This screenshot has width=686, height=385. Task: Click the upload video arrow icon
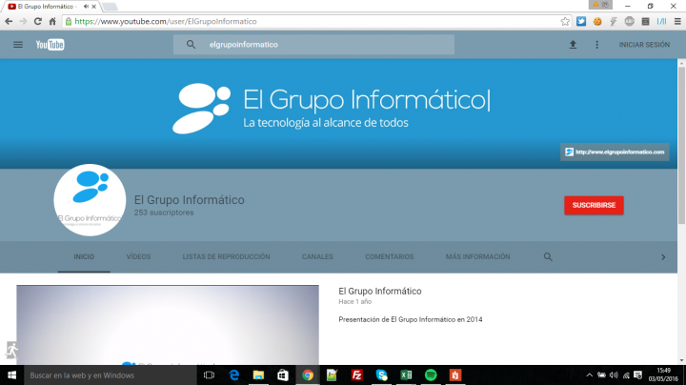(573, 45)
